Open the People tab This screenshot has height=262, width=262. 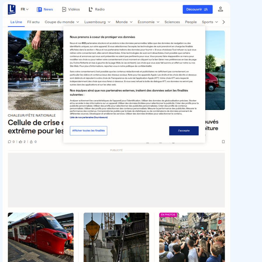coord(191,22)
